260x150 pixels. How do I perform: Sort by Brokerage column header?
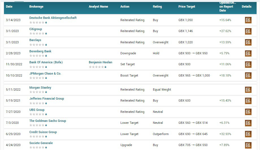click(36, 6)
